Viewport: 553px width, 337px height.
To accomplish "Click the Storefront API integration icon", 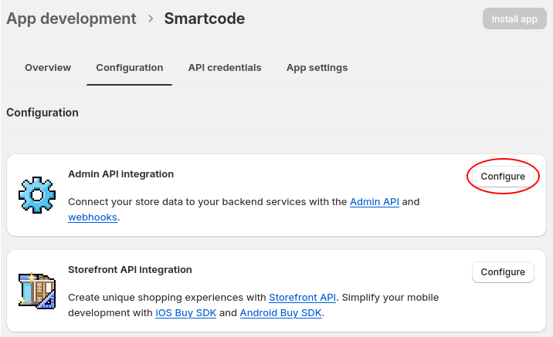I will pyautogui.click(x=36, y=291).
